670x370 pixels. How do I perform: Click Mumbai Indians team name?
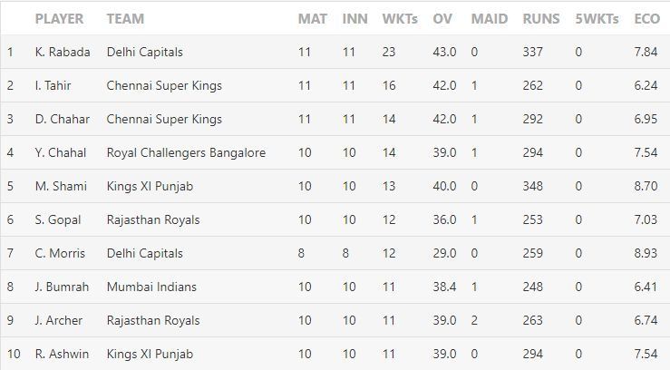pos(151,287)
